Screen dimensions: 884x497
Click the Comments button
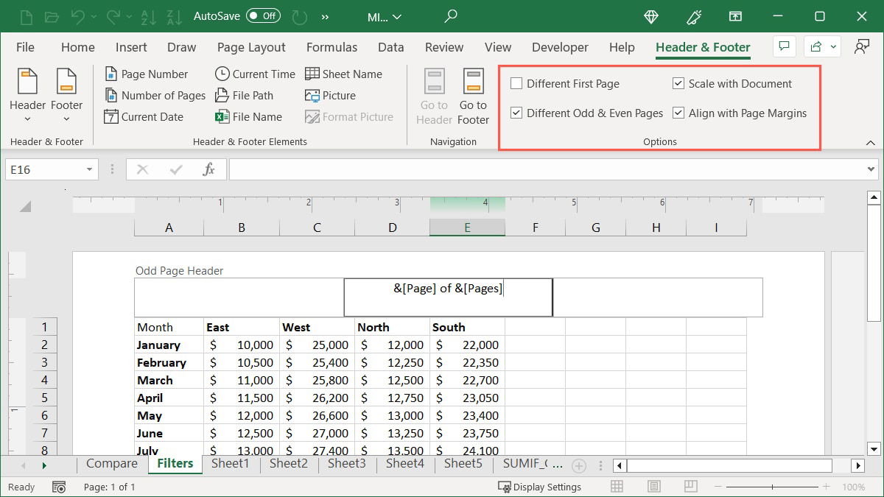[784, 46]
